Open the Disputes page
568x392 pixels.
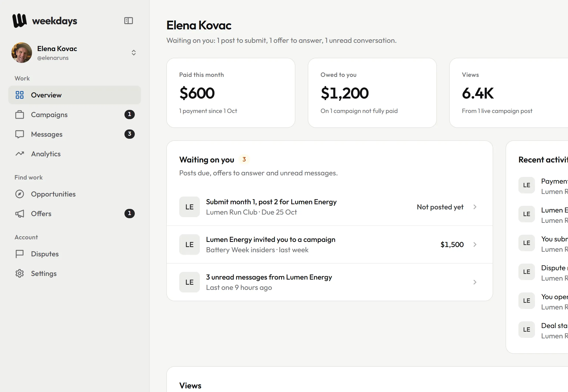point(75,254)
